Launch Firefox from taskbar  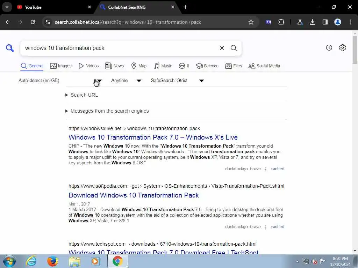pos(52,261)
